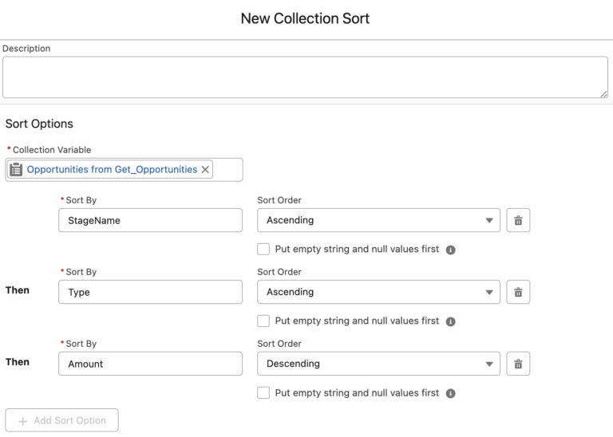Click the Add Sort Option button
This screenshot has height=437, width=613.
point(61,420)
